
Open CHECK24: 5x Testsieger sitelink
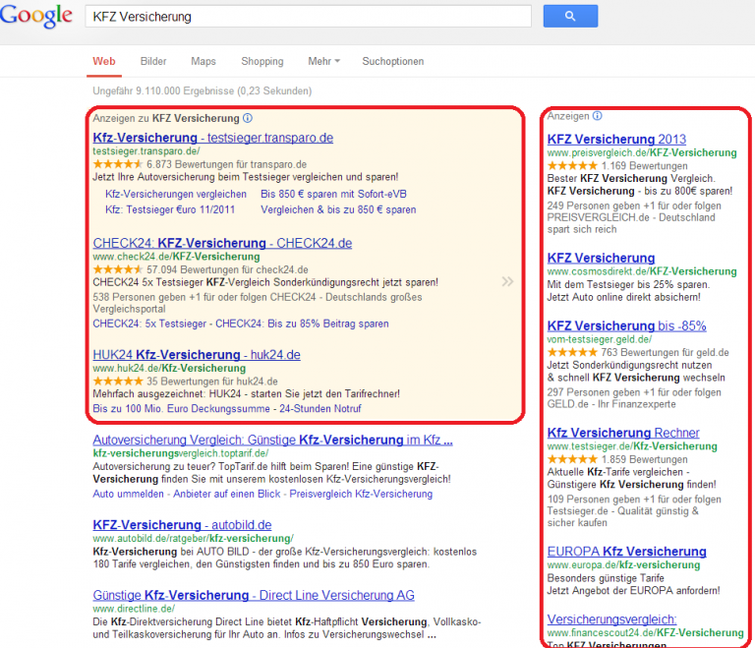point(149,324)
